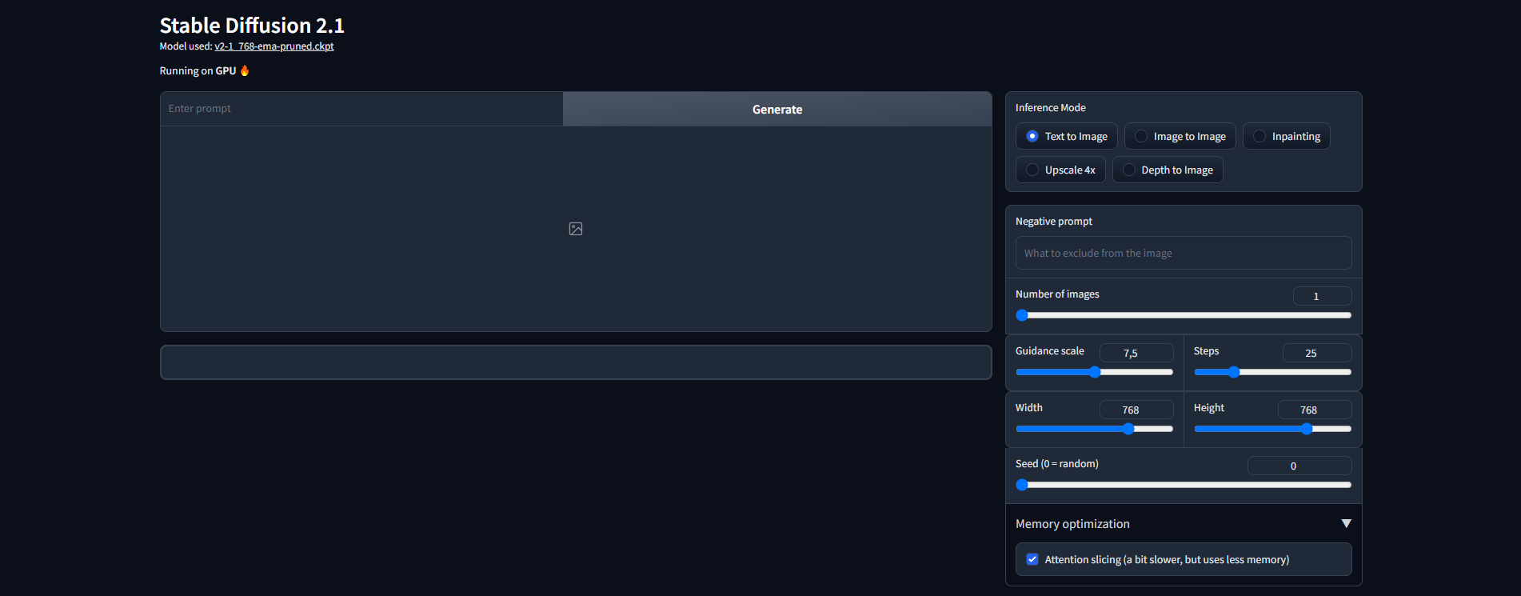Select the Image to Image mode
Screen dimensions: 1521x596
pos(1180,136)
